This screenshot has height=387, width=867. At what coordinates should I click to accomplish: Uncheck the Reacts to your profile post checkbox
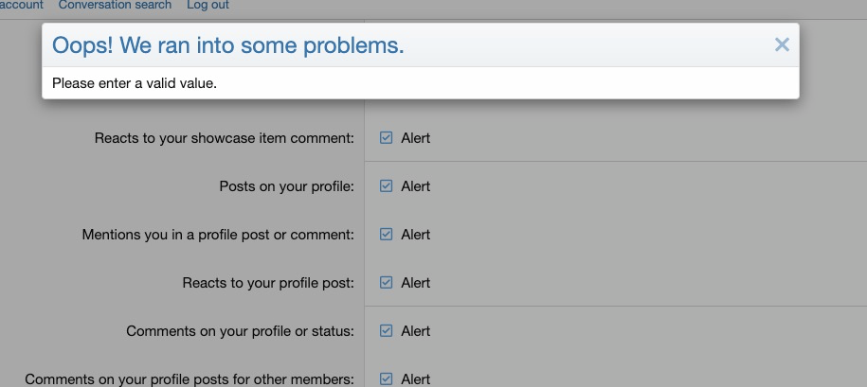[x=386, y=283]
